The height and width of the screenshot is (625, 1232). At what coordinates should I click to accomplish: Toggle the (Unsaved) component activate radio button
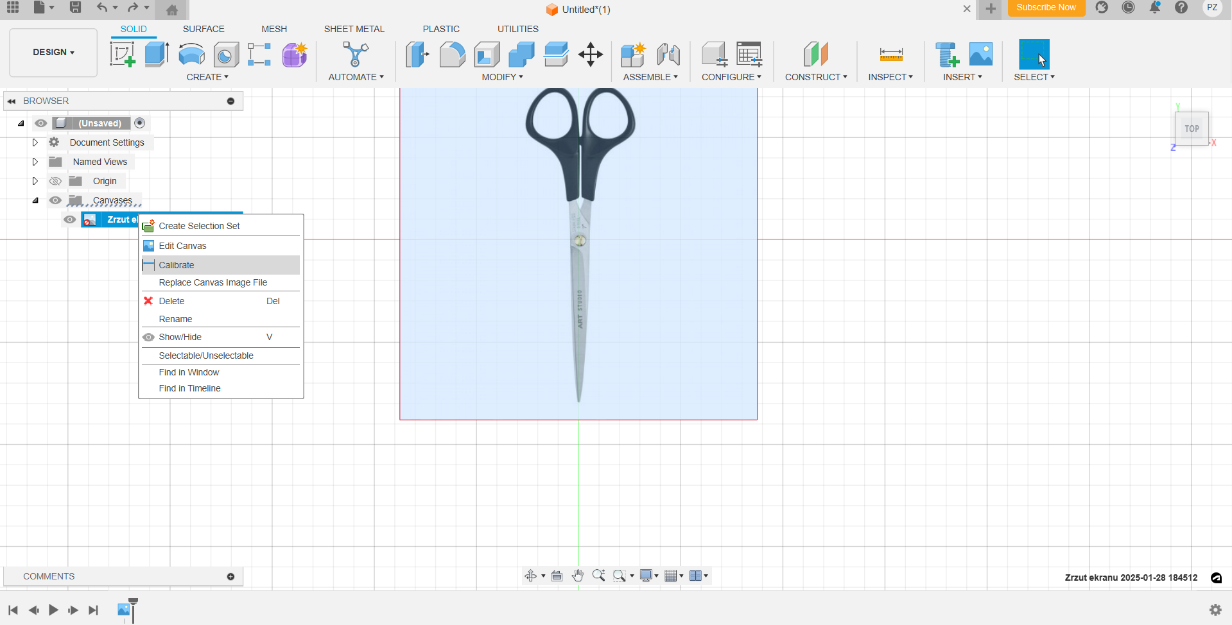(140, 123)
